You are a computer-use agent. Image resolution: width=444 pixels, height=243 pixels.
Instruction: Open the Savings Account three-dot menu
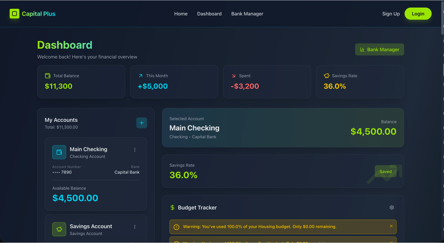click(135, 227)
